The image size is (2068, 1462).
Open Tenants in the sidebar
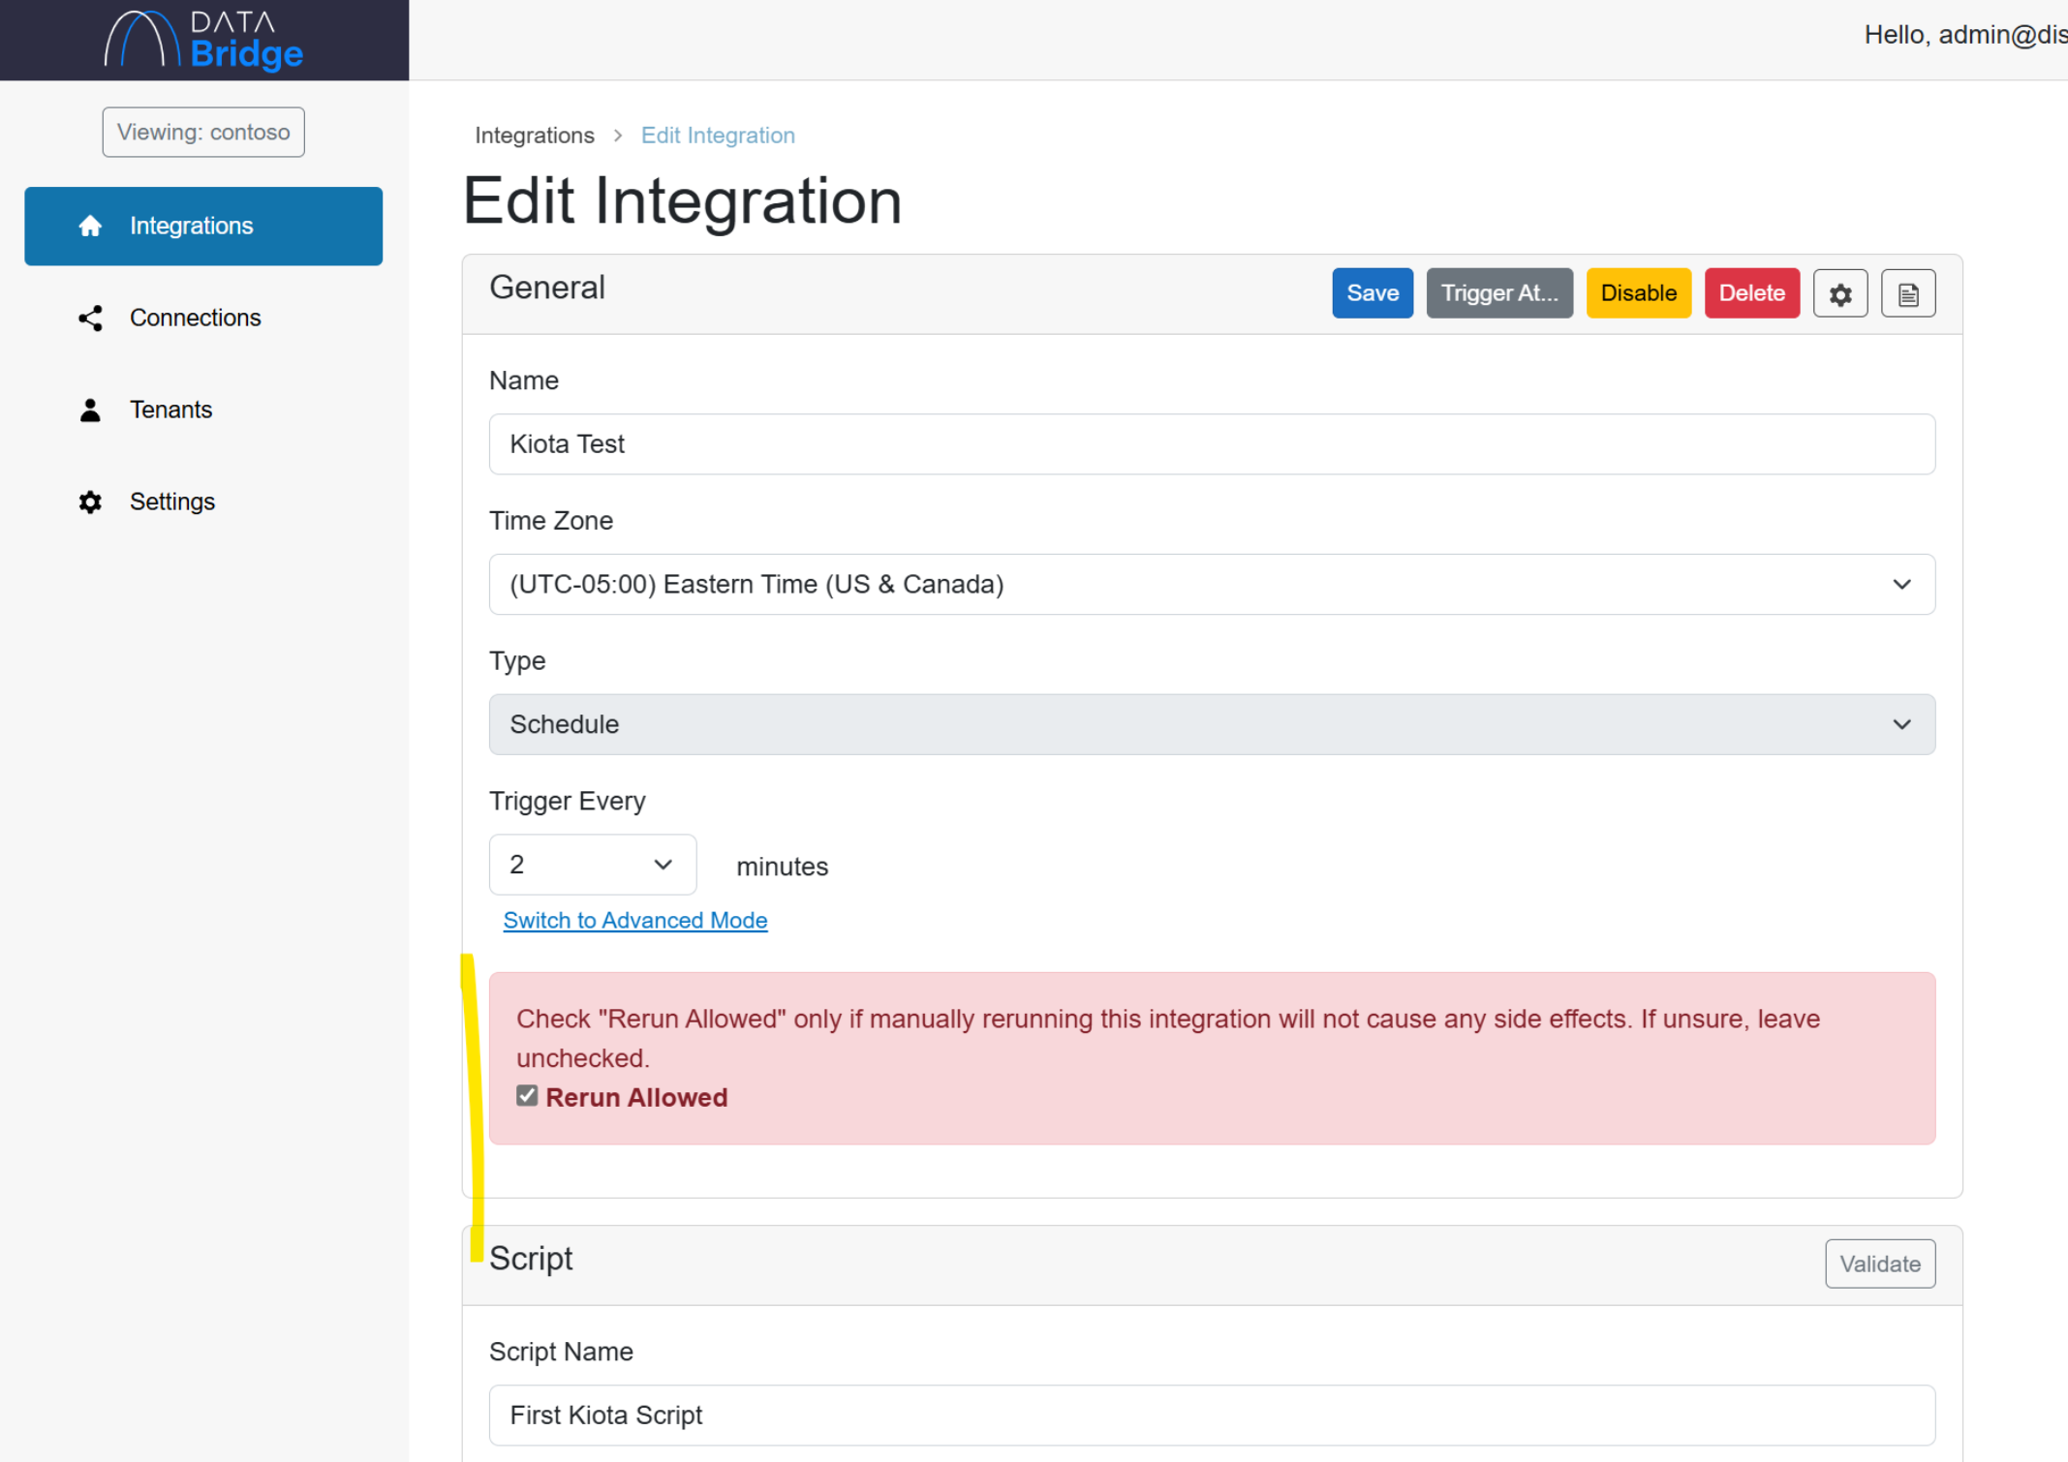[x=170, y=410]
